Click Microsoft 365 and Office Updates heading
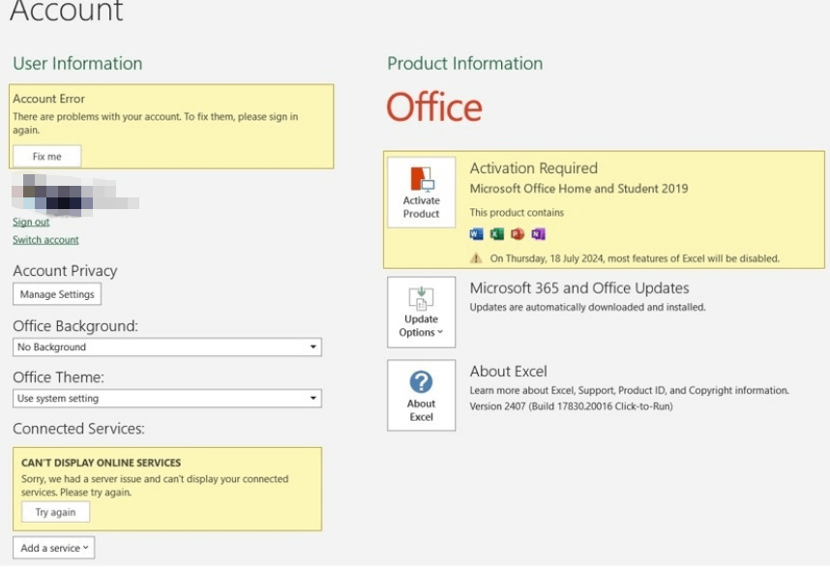This screenshot has height=571, width=830. 579,287
